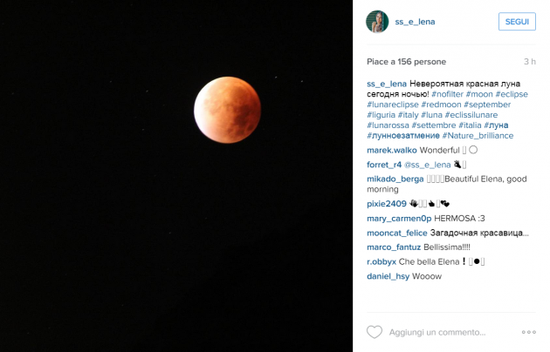Open the red moon photo
This screenshot has height=352, width=550.
[176, 176]
